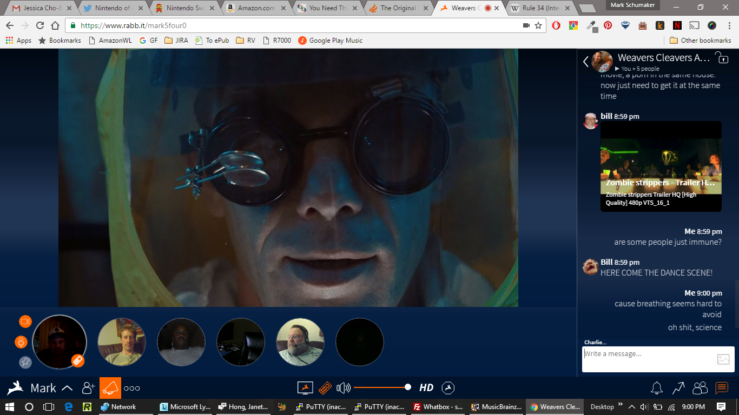Click the volume slider handle
This screenshot has height=415, width=739.
[408, 387]
